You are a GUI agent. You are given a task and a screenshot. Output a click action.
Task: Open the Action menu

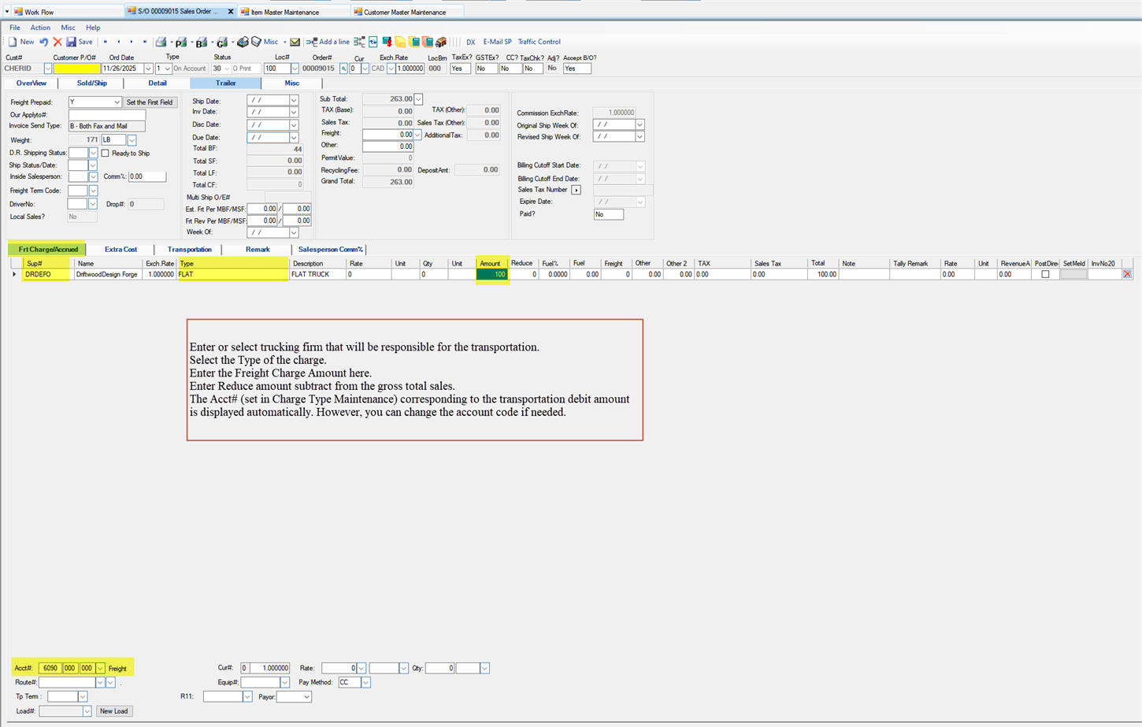click(40, 27)
